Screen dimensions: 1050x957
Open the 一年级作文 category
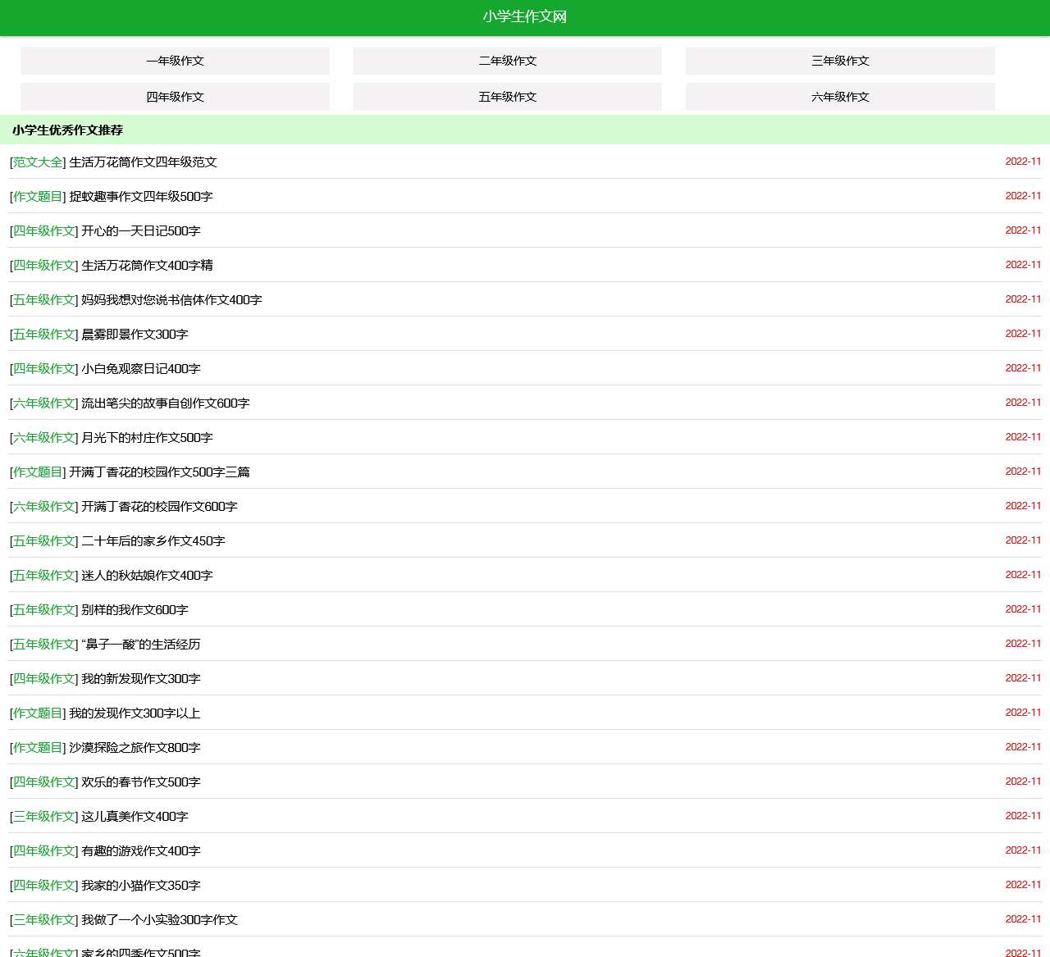tap(175, 61)
